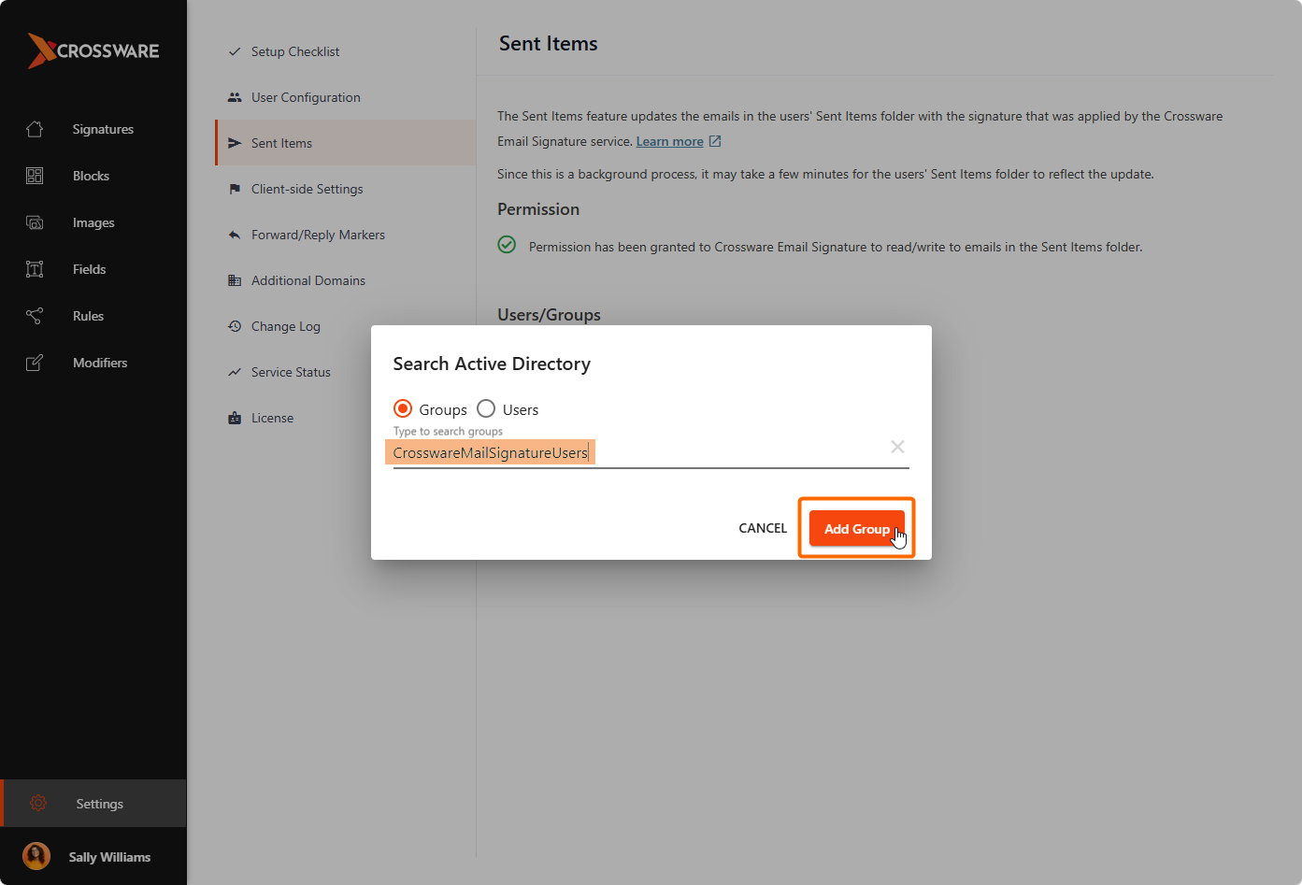The image size is (1302, 885).
Task: Click the Setup Checklist checkmark icon
Action: pyautogui.click(x=235, y=51)
